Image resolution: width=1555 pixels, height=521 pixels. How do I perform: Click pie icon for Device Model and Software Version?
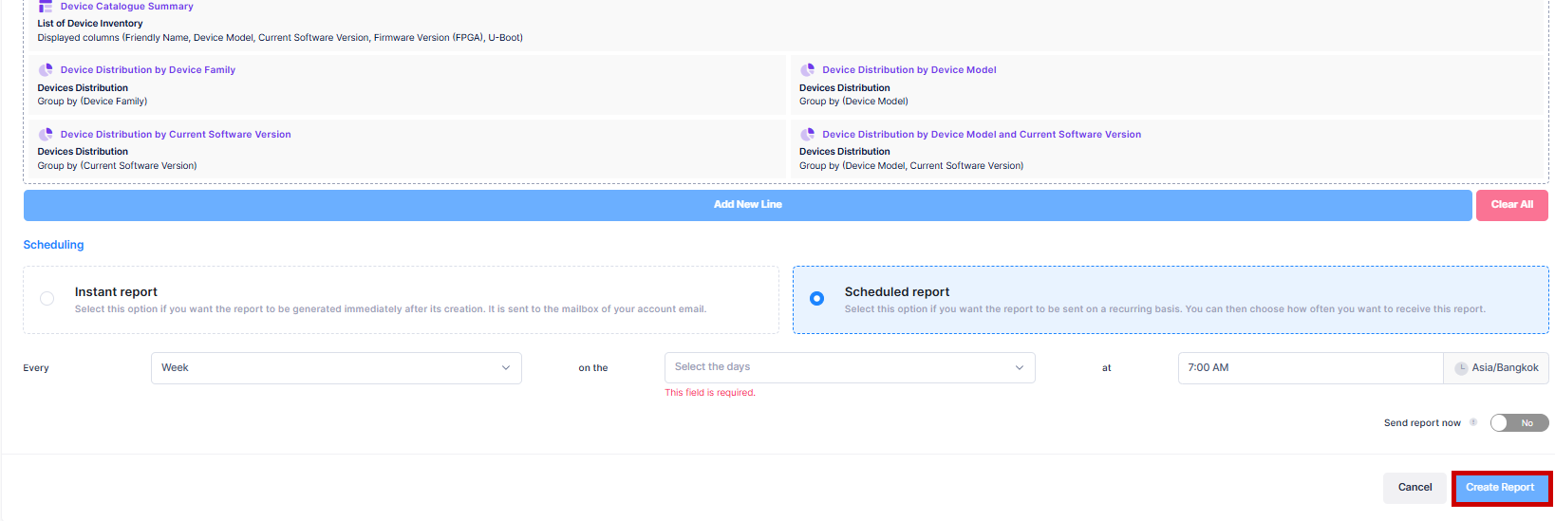[807, 135]
